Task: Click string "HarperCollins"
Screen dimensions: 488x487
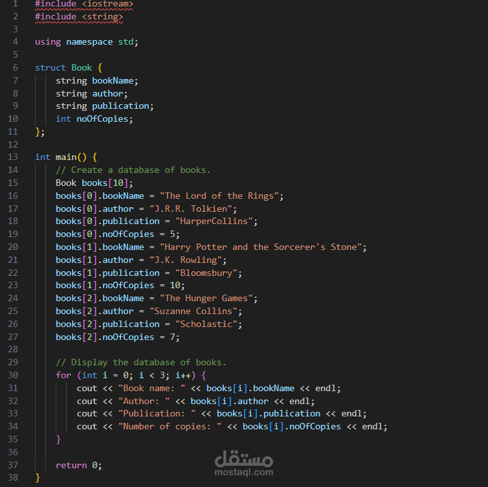Action: point(214,221)
